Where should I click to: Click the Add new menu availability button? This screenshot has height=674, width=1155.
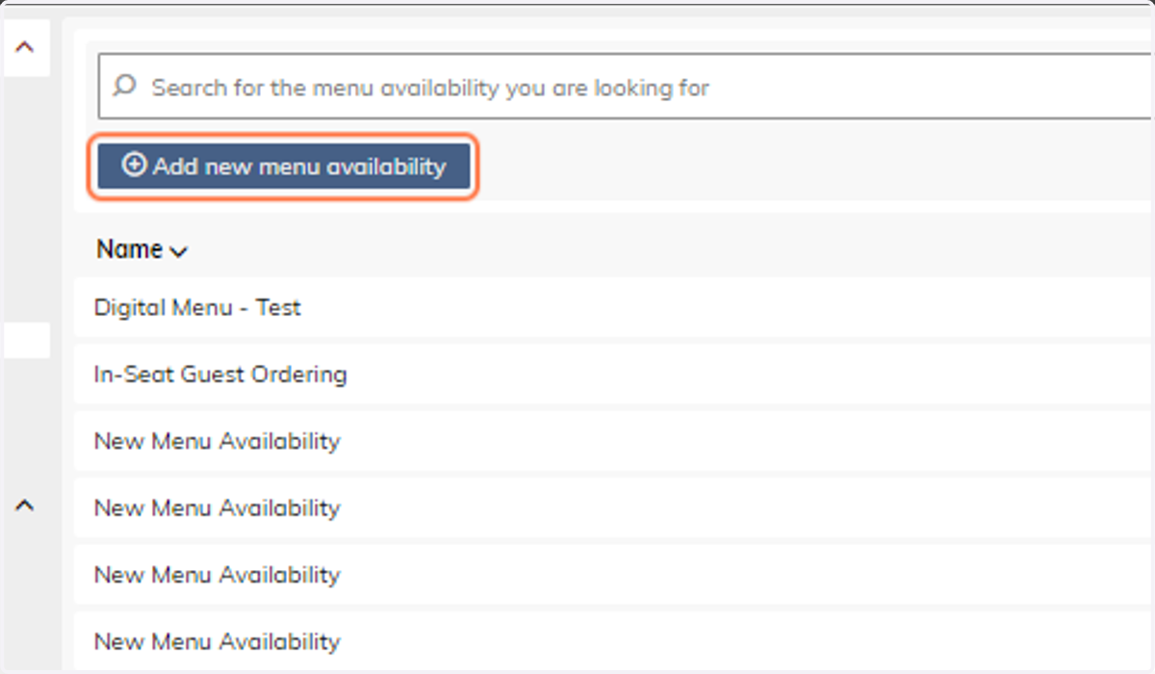point(283,167)
